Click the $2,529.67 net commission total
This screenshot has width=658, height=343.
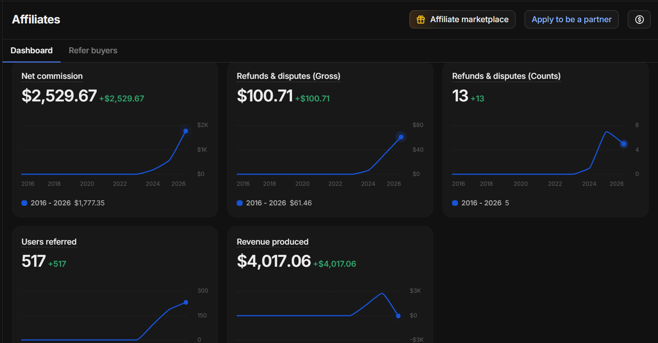[x=59, y=96]
